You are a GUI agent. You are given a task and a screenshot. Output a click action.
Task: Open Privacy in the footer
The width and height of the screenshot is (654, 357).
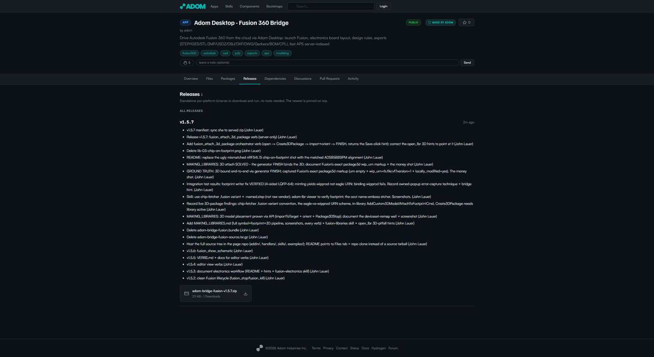[328, 348]
